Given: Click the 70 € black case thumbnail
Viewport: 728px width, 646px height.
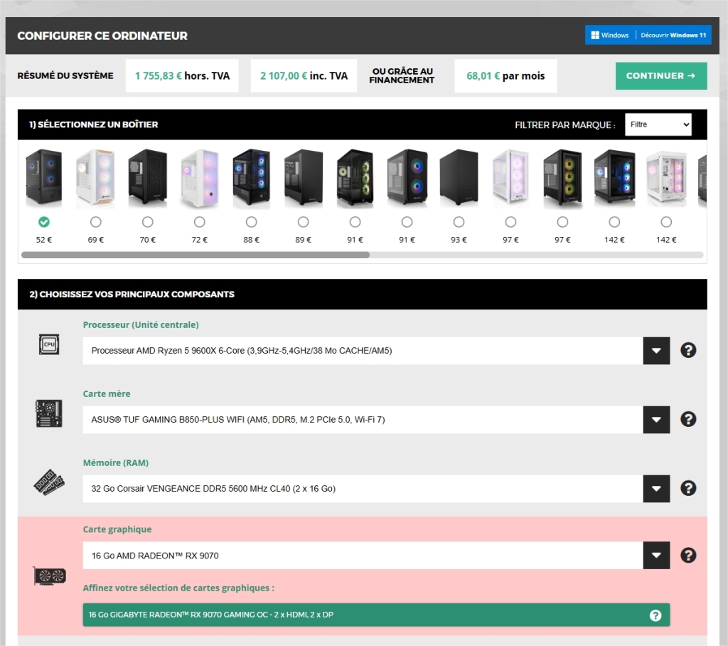Looking at the screenshot, I should pyautogui.click(x=148, y=178).
